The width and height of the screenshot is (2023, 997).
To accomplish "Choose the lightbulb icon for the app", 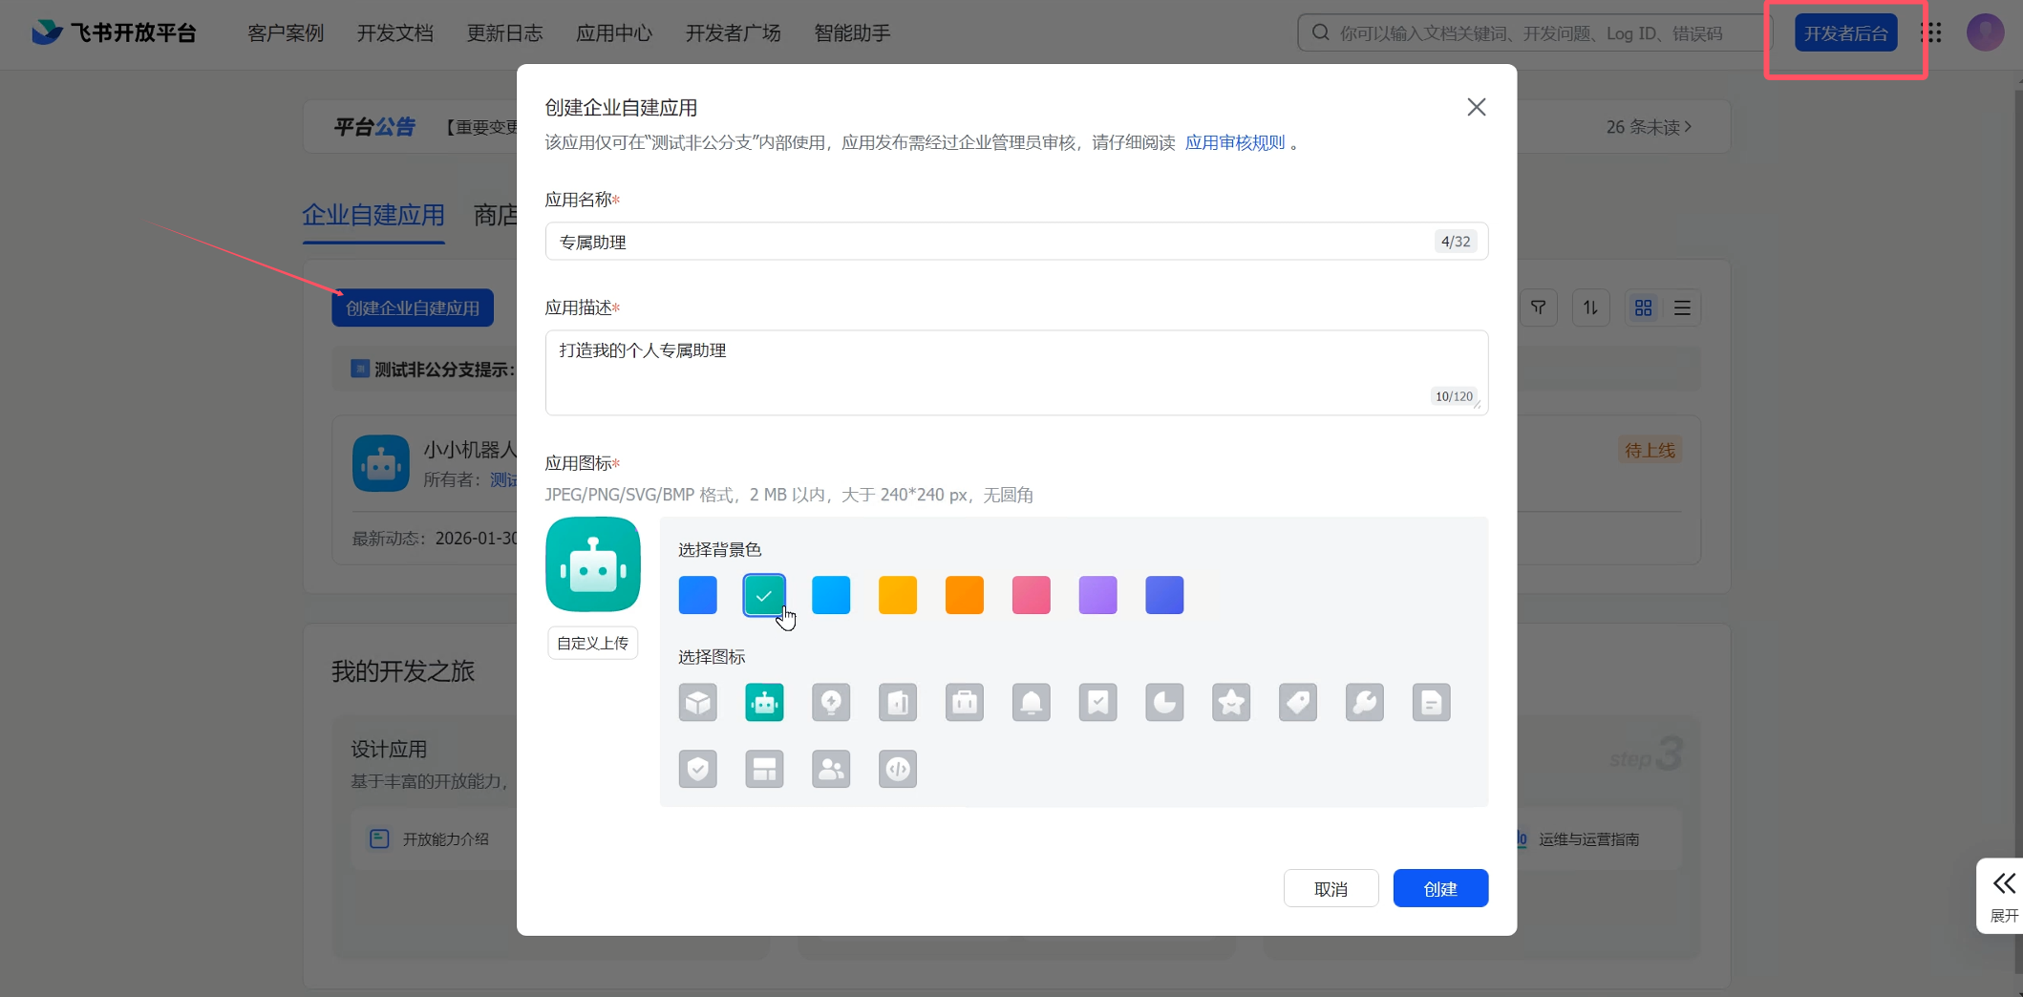I will click(831, 702).
